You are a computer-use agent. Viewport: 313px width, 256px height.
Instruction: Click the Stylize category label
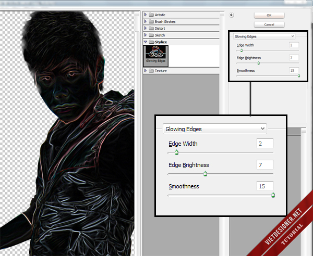coord(161,42)
